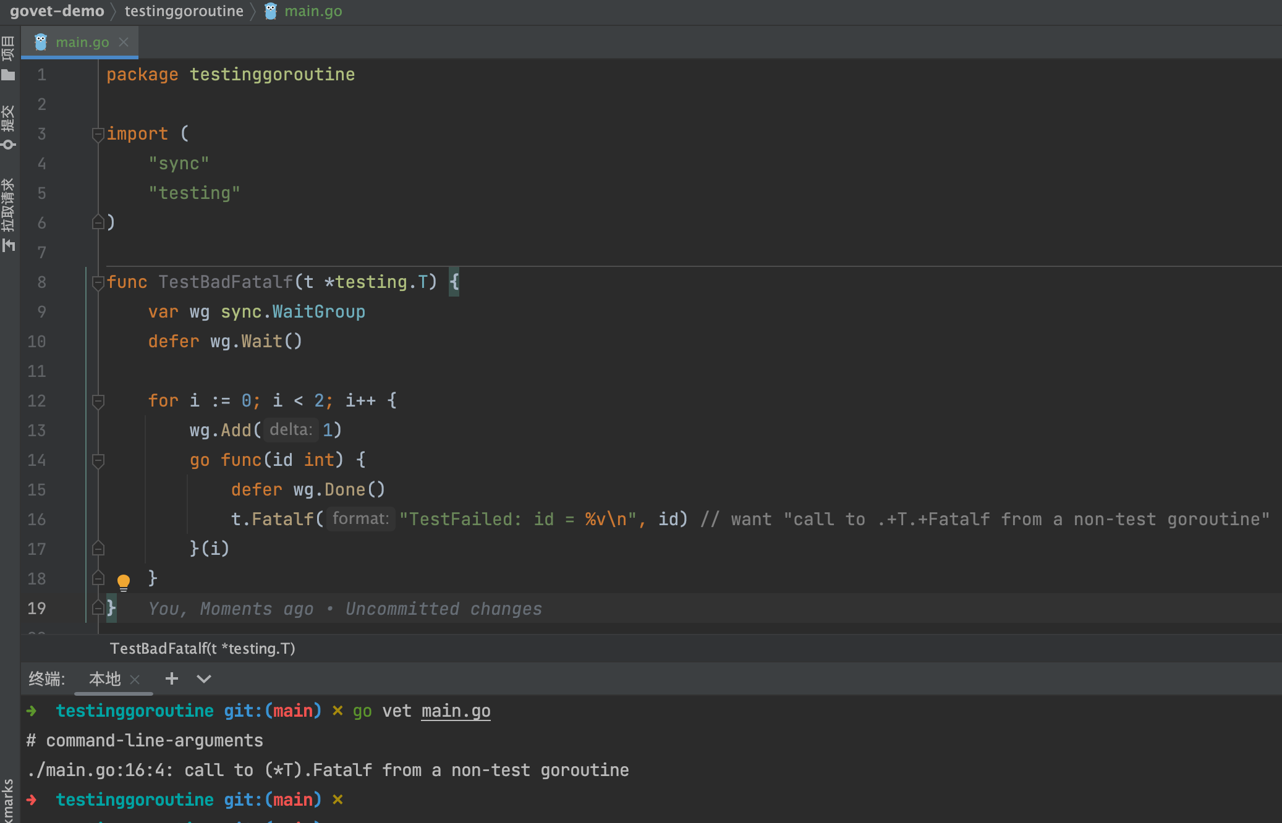Open the Commit tool window sidebar icon
Image resolution: width=1282 pixels, height=823 pixels.
point(8,127)
